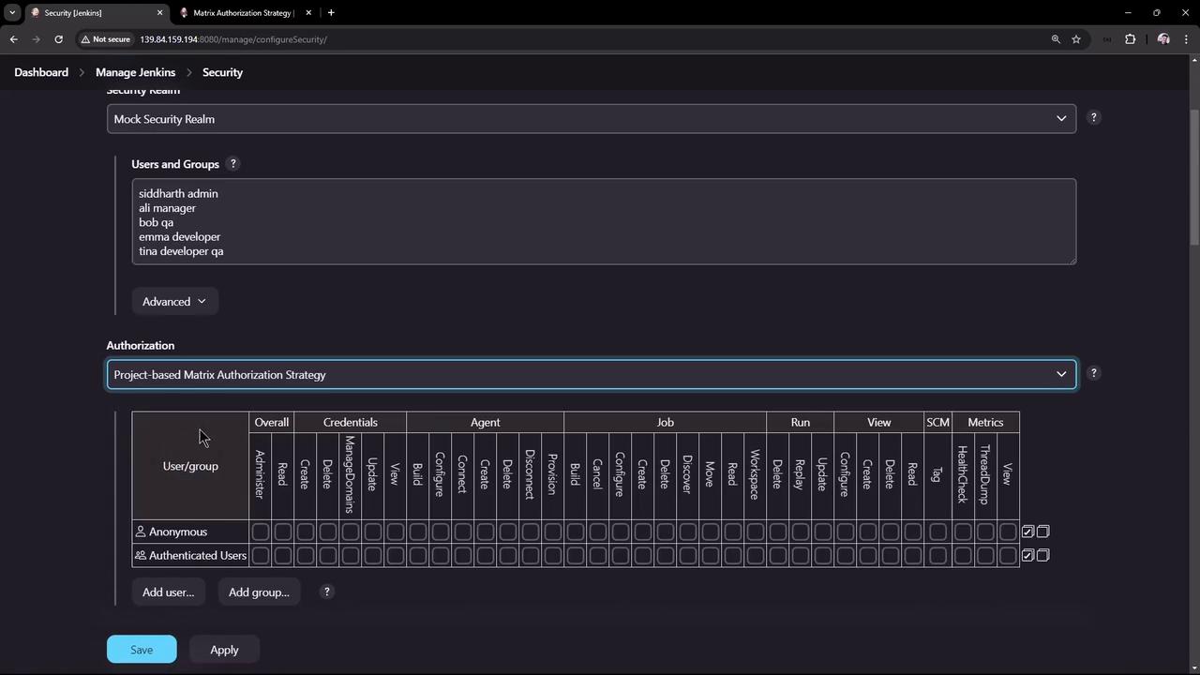Open the Authorization strategy dropdown
This screenshot has height=675, width=1200.
click(591, 374)
